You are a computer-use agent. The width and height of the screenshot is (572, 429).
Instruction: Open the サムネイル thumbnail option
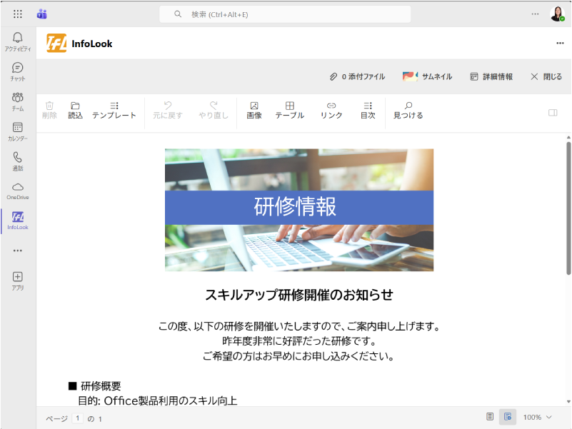tap(428, 76)
